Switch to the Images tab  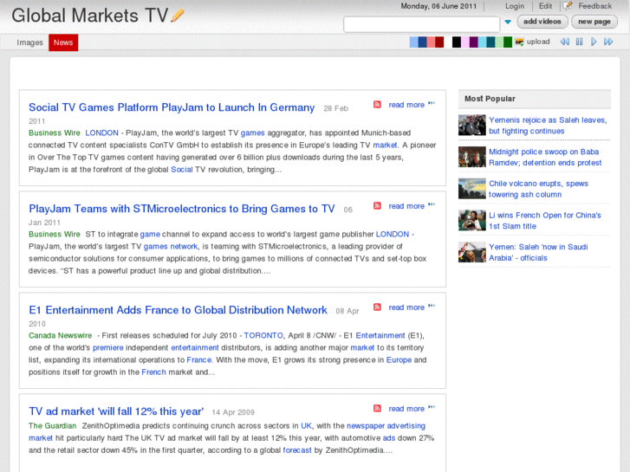(x=30, y=42)
